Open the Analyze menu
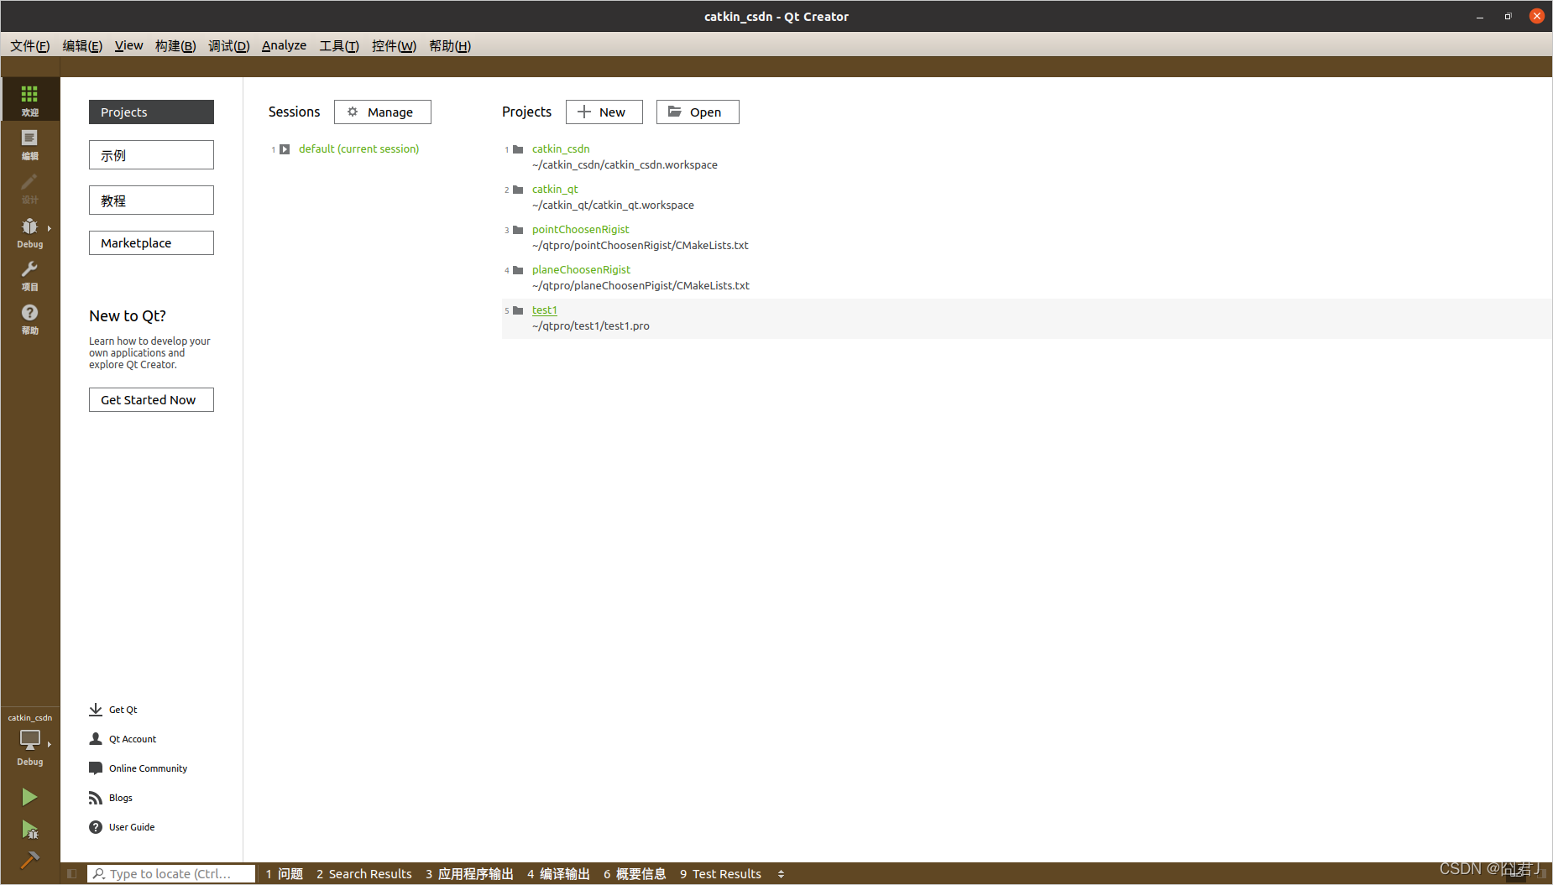Viewport: 1553px width, 885px height. click(284, 45)
